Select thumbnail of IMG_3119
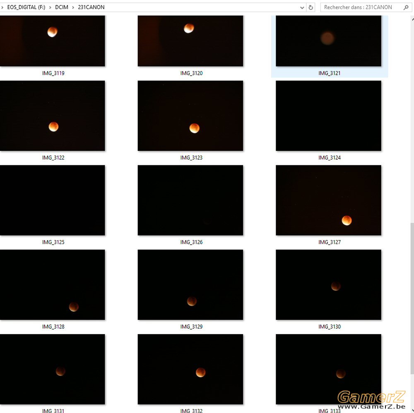 click(x=52, y=41)
